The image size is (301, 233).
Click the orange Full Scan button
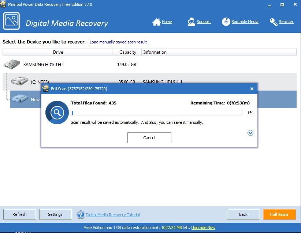[279, 214]
